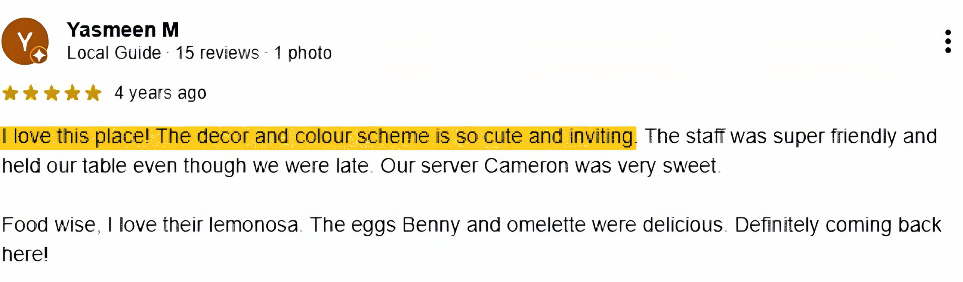Open the reviewer name Yasmeen M
The image size is (963, 282).
[123, 30]
